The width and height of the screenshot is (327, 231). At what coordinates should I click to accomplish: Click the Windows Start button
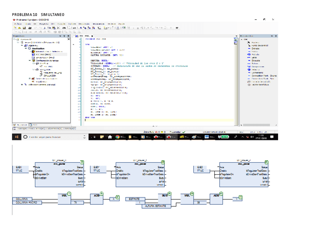(17, 137)
